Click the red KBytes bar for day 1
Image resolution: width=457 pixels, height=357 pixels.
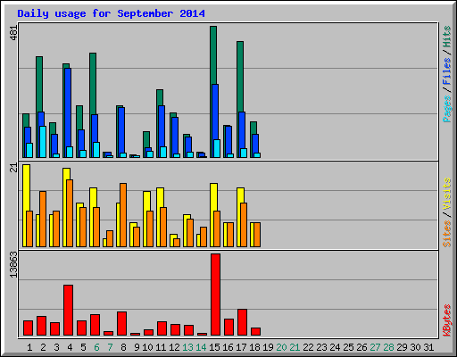tap(28, 328)
